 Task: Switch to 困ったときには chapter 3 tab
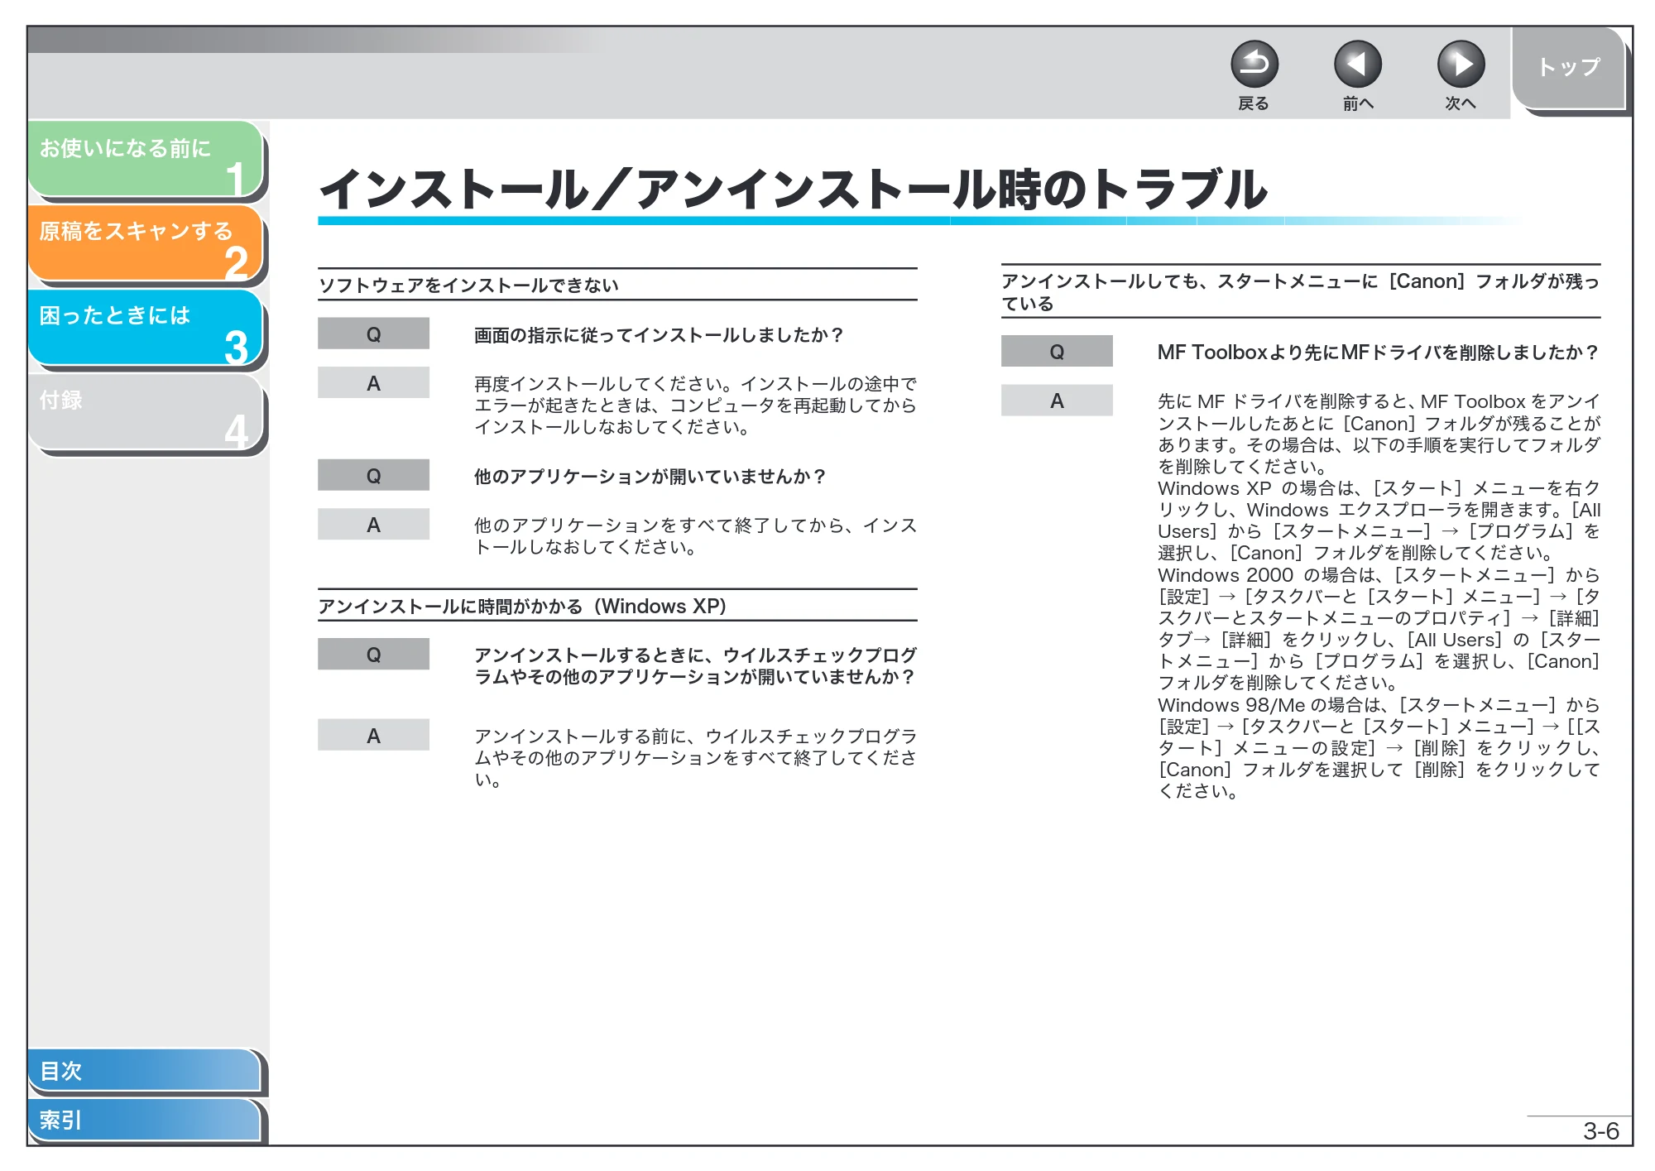click(146, 328)
